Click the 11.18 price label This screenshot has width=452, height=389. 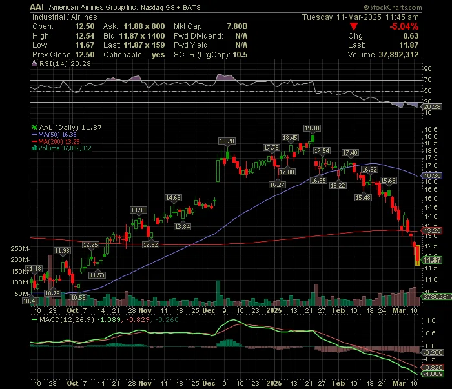point(34,269)
